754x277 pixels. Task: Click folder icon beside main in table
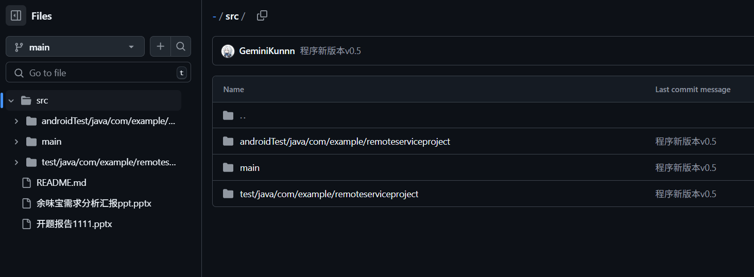228,168
